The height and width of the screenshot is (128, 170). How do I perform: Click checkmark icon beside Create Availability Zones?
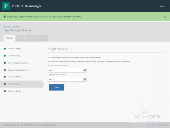[x=5, y=63]
